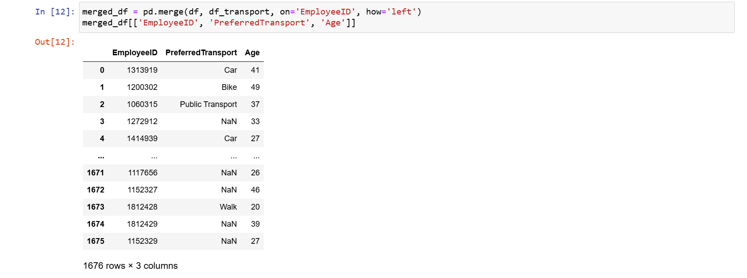The width and height of the screenshot is (747, 278).
Task: Click EmployeeID value 1812428
Action: click(142, 207)
